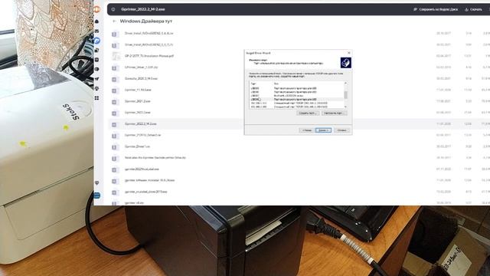Open the Telegram paper-plane icon in browser sidebar
Screen dimensions: 490x276
(x=97, y=79)
